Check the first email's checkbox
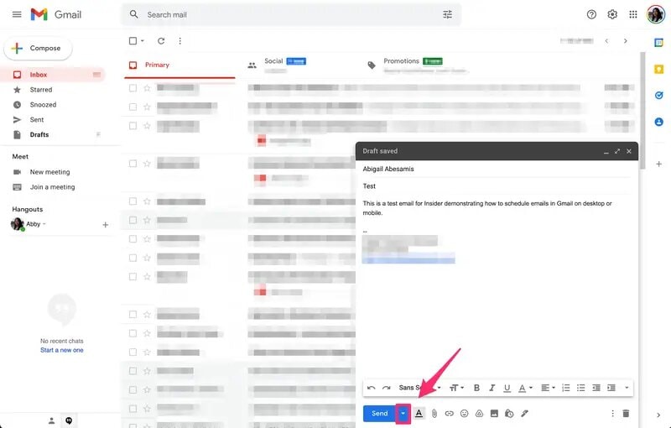The height and width of the screenshot is (428, 671). pyautogui.click(x=133, y=88)
